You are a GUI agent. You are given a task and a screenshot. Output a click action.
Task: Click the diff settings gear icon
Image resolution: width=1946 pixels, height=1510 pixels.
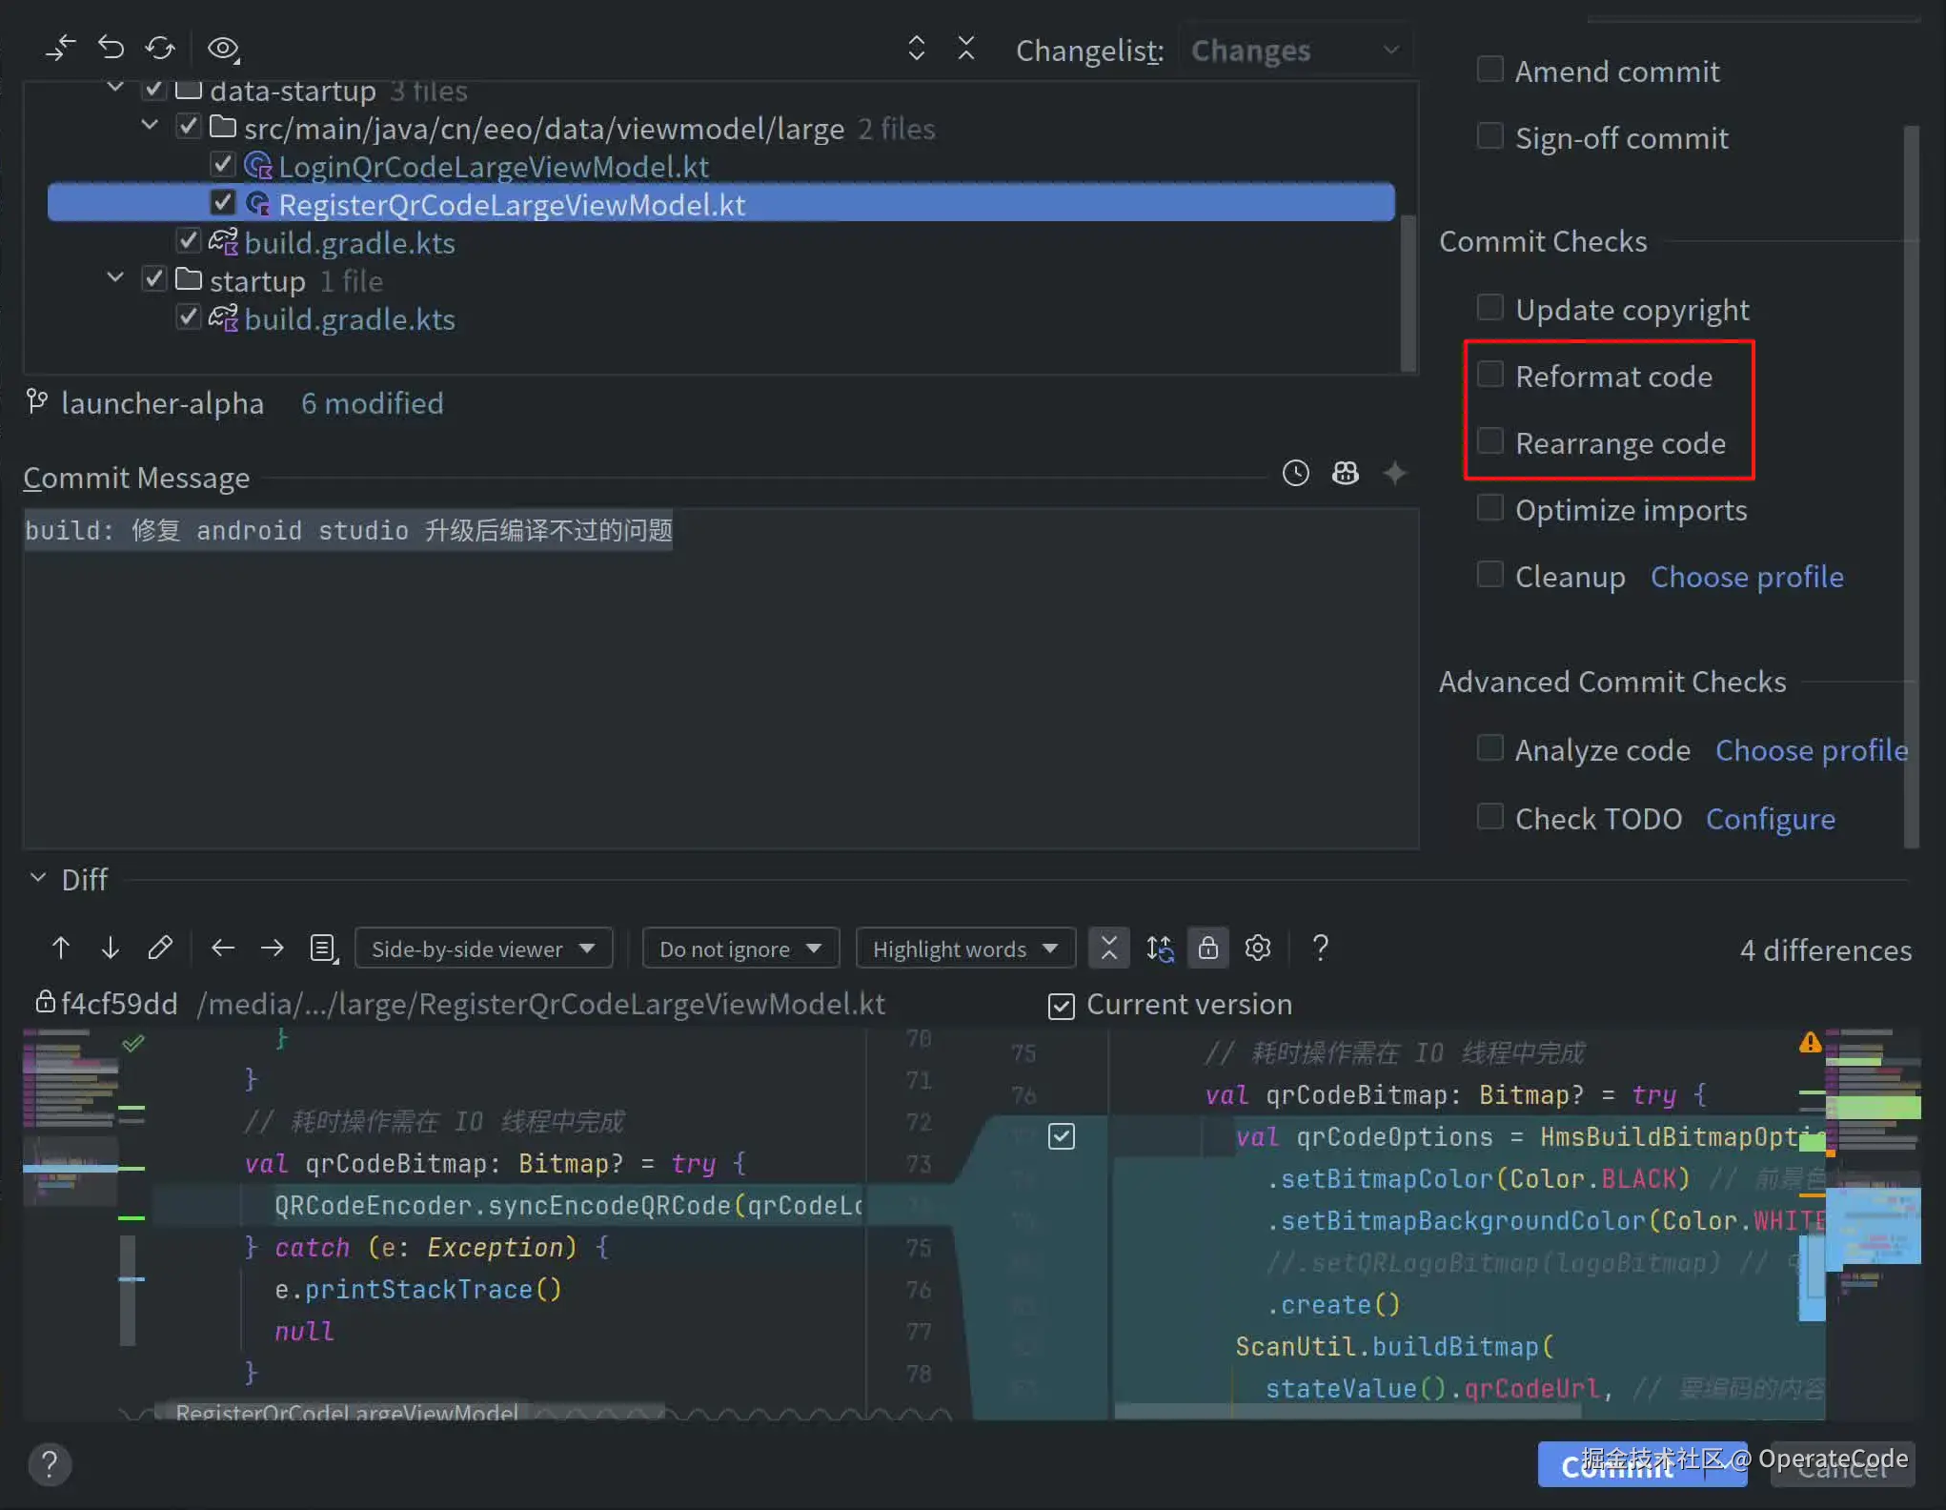(1258, 948)
